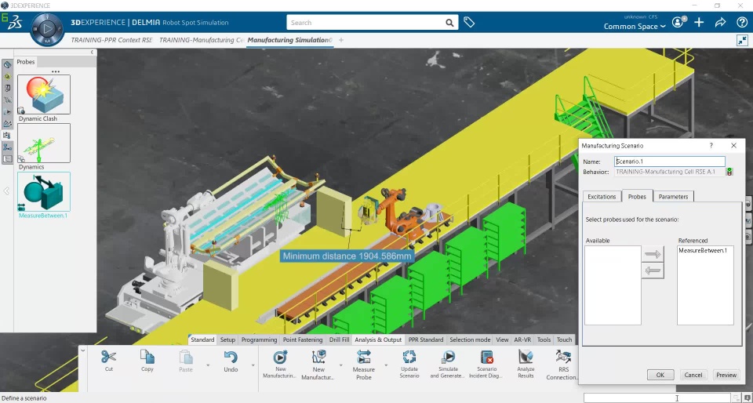Viewport: 753px width, 403px height.
Task: Select the Dynamics probe thumbnail
Action: click(44, 143)
